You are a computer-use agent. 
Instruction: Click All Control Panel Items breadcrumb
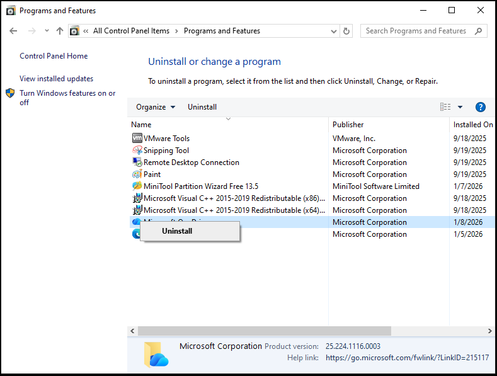tap(131, 31)
